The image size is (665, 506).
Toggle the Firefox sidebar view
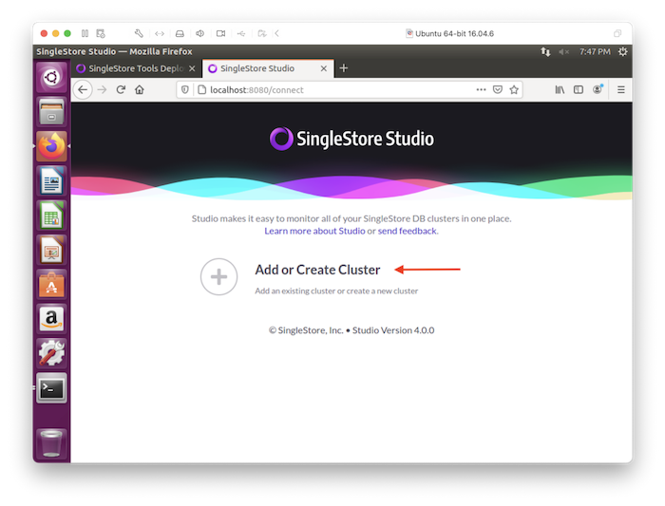(578, 90)
